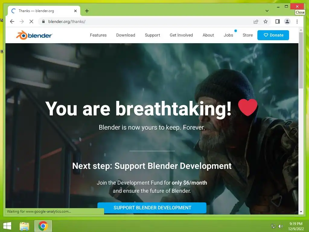Open the About navigation item
The image size is (309, 232).
click(x=208, y=35)
